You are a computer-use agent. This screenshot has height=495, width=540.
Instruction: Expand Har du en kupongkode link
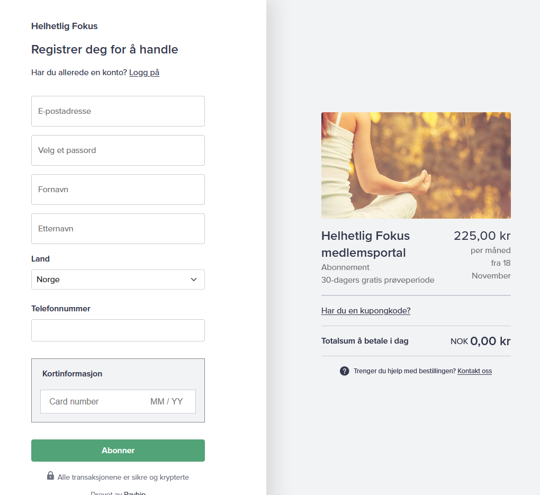[x=366, y=311]
